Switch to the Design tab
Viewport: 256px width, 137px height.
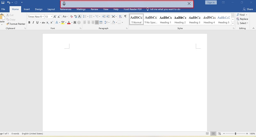(x=39, y=9)
